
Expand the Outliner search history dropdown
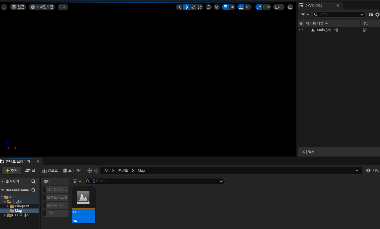click(x=362, y=15)
